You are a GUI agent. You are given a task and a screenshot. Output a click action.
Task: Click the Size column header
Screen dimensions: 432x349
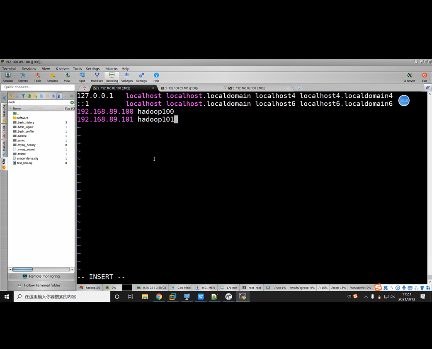point(69,109)
